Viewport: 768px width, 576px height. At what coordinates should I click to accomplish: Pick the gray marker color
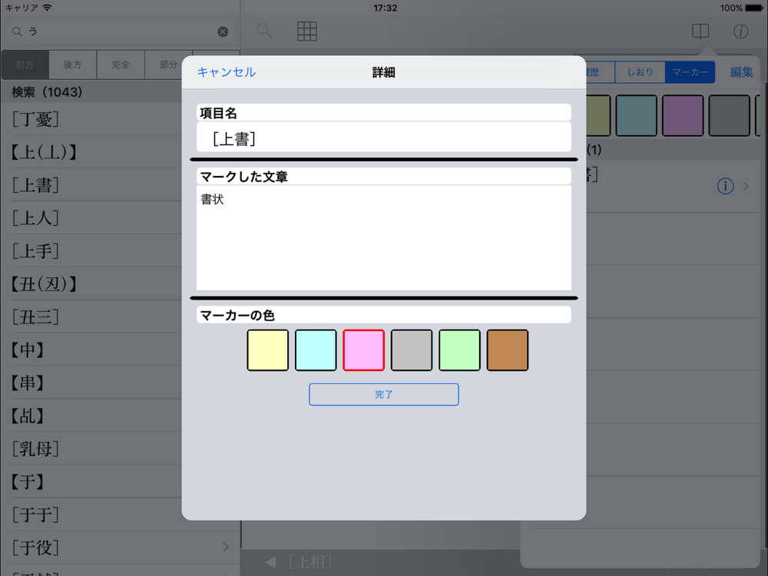click(412, 350)
